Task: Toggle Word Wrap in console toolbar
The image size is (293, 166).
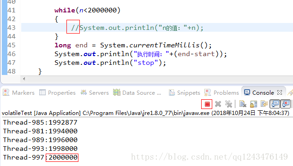Action: click(x=264, y=104)
